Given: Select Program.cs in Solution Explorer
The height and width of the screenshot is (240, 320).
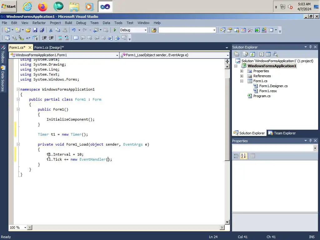Looking at the screenshot, I should [262, 96].
